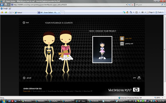166x103 pixels.
Task: Open the Page menu
Action: point(151,12)
